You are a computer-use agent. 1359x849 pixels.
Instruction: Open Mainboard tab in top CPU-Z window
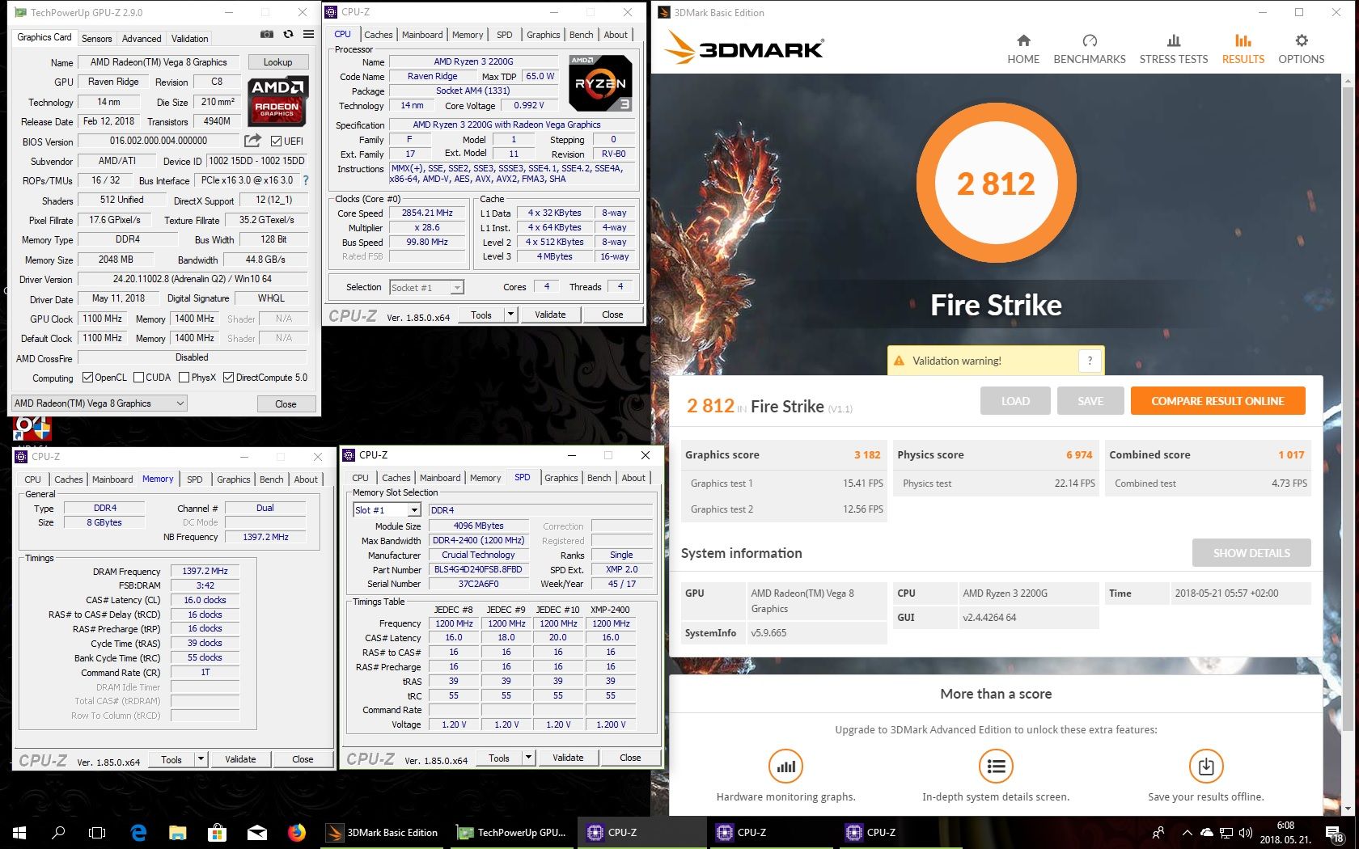[422, 35]
